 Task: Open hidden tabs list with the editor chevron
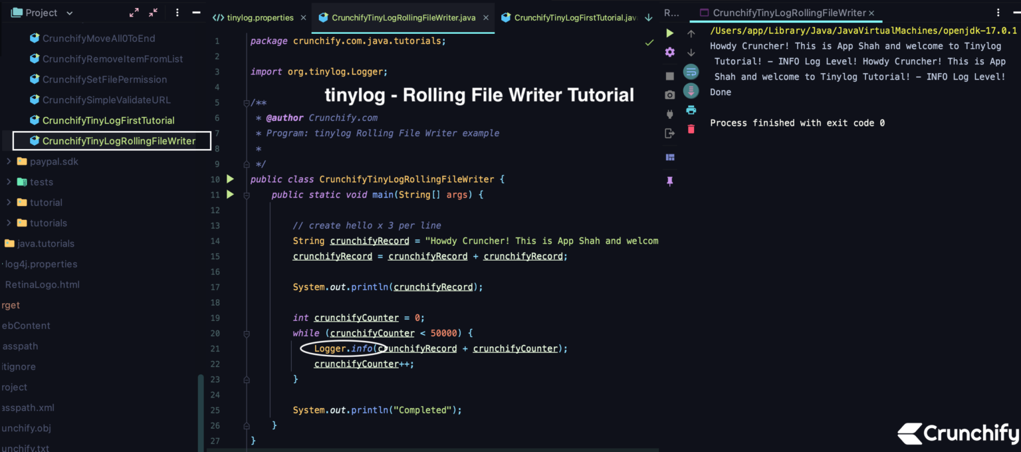pos(648,17)
